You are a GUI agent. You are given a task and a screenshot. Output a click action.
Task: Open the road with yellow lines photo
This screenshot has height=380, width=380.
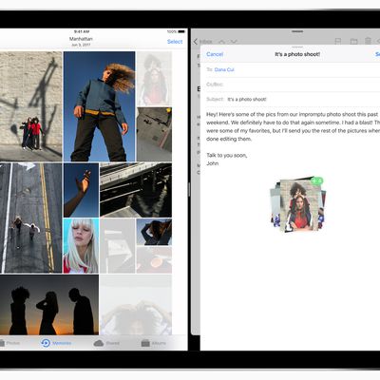(x=30, y=218)
